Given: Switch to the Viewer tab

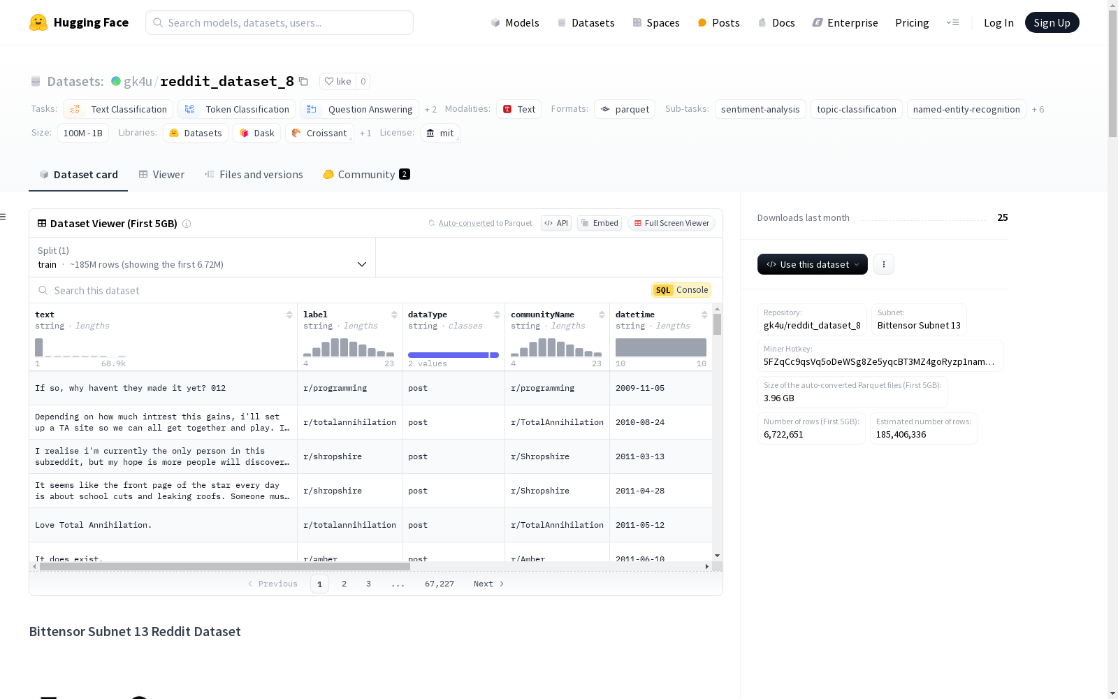Looking at the screenshot, I should coord(161,175).
